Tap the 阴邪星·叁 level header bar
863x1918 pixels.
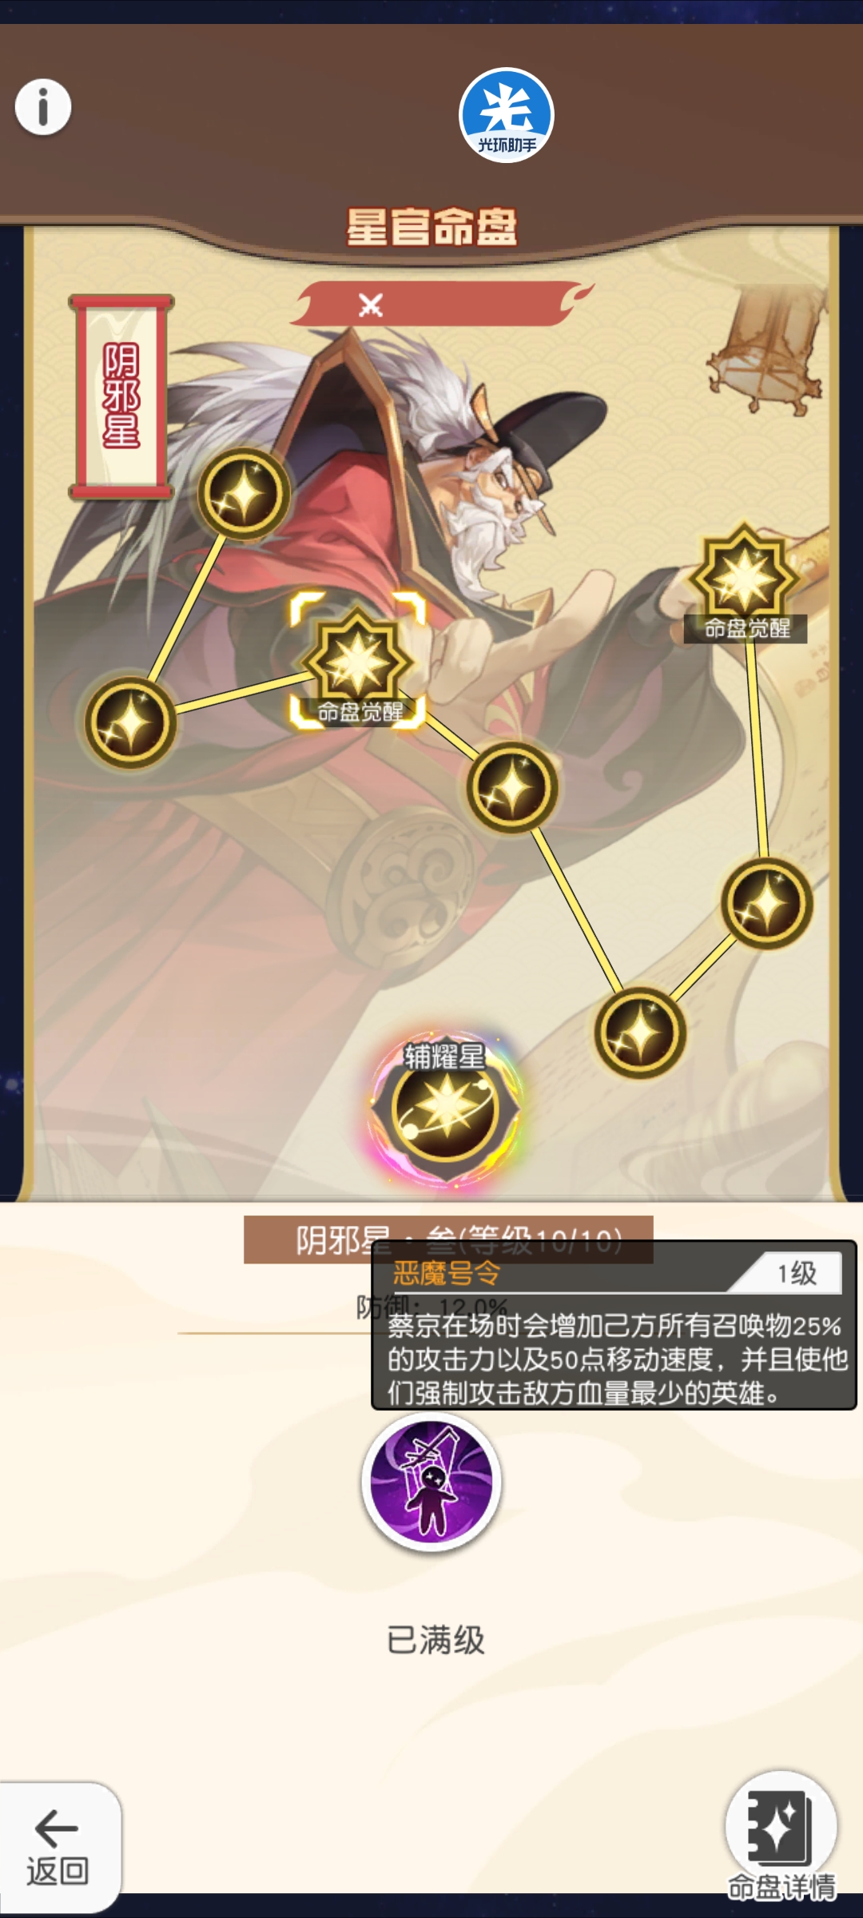[x=448, y=1240]
